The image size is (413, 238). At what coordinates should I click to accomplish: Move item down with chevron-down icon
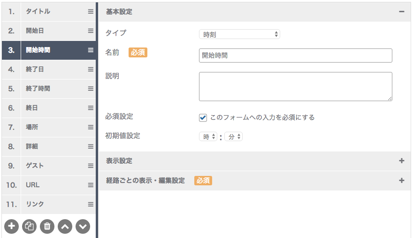[x=83, y=226]
